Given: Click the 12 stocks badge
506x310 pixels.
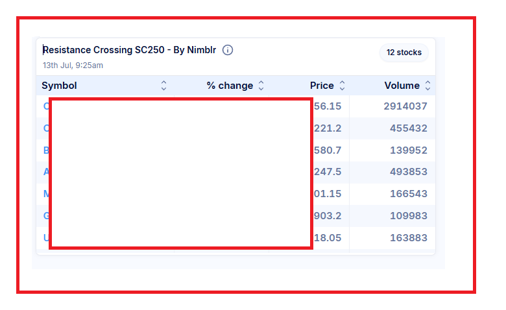Looking at the screenshot, I should (x=404, y=53).
